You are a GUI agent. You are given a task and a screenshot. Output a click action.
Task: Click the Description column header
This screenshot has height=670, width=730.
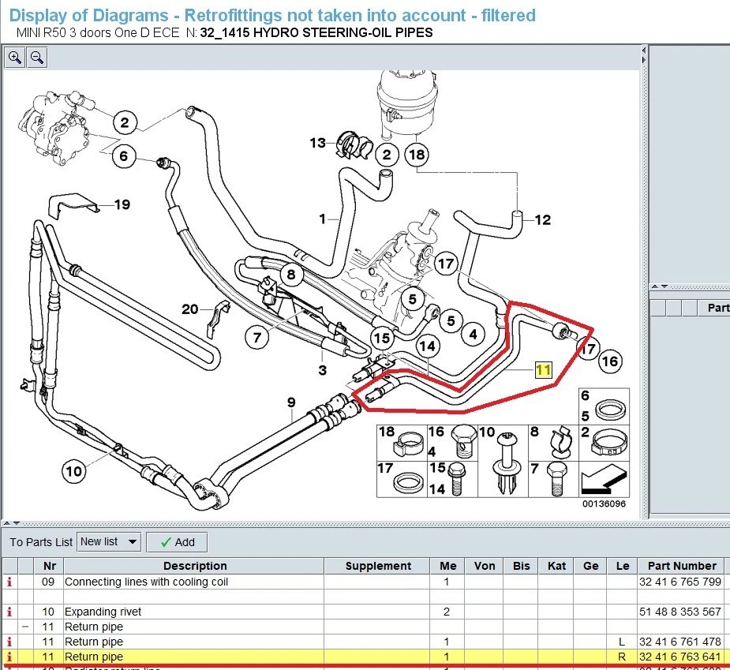pos(195,565)
